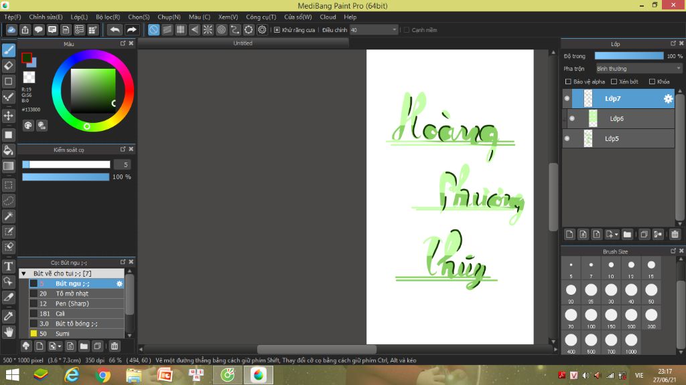The image size is (686, 385).
Task: Select the Bucket fill tool
Action: pos(9,150)
